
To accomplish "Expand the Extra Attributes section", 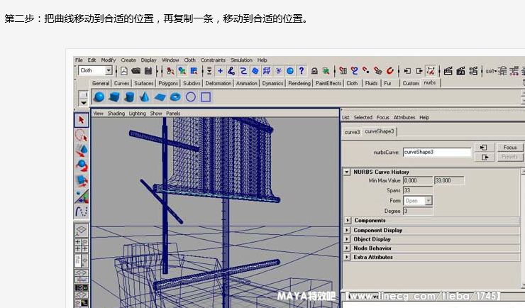I will click(x=348, y=257).
